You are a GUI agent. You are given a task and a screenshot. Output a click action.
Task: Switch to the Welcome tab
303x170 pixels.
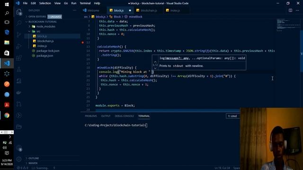click(x=94, y=10)
